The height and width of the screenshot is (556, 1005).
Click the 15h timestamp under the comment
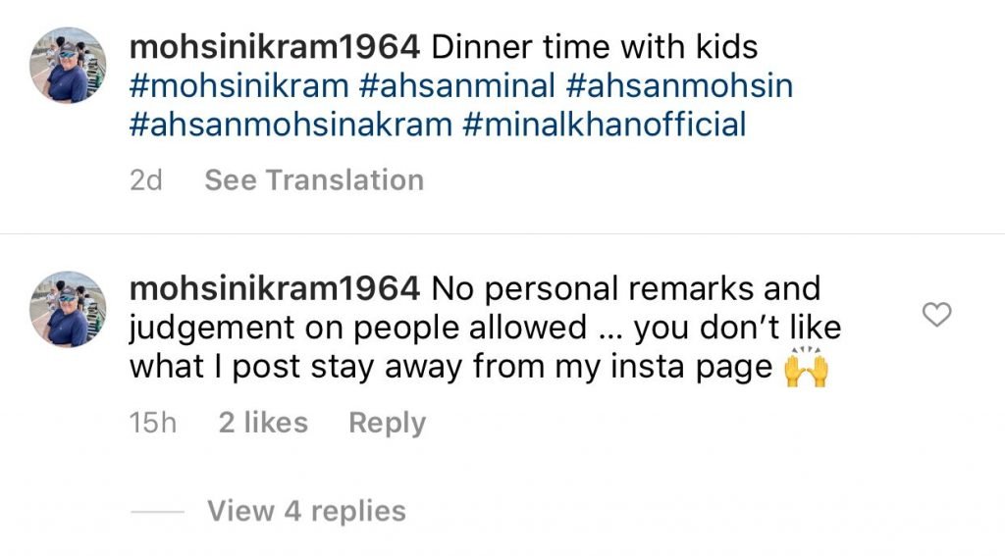(x=153, y=424)
